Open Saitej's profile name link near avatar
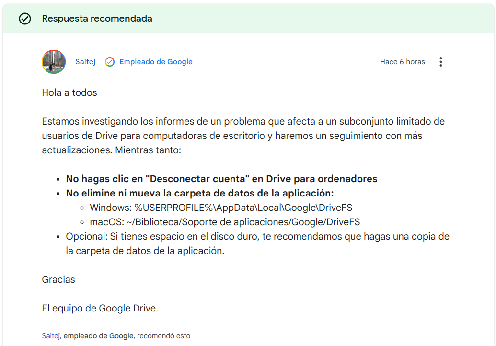This screenshot has height=346, width=496. coord(85,62)
